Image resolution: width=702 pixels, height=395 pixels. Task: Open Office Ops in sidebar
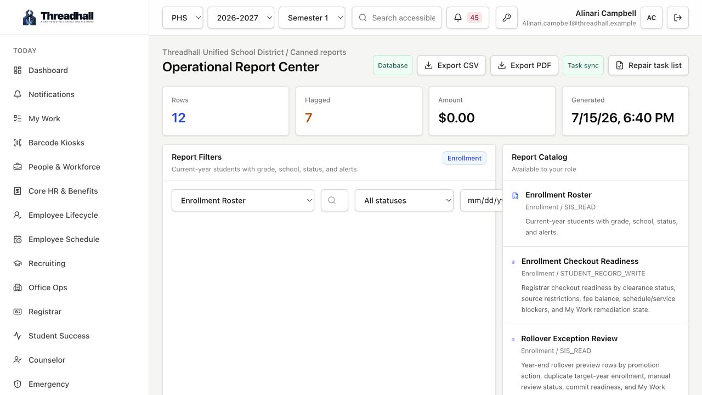pos(74,287)
